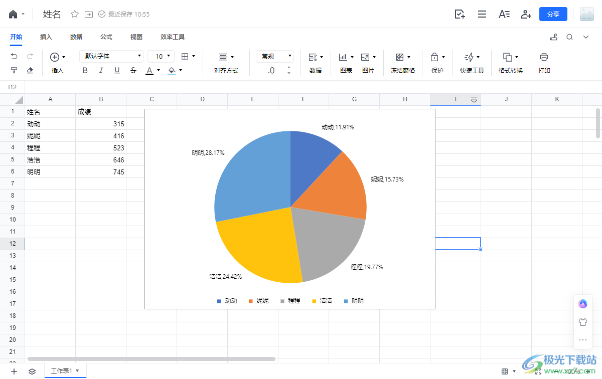The width and height of the screenshot is (602, 379).
Task: Switch to the 公式 tab
Action: click(x=106, y=37)
